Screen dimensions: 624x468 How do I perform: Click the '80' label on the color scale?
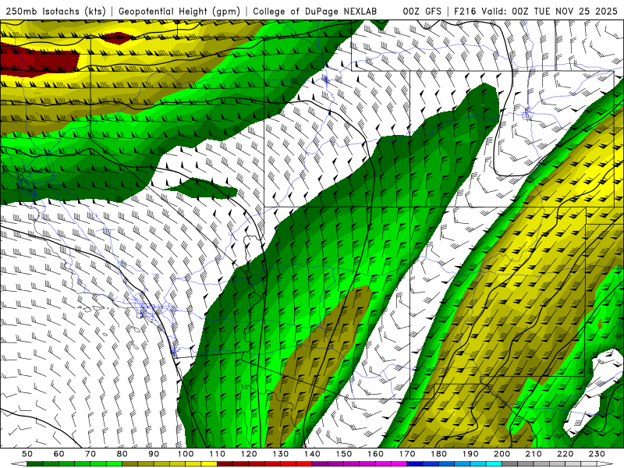[x=122, y=454]
